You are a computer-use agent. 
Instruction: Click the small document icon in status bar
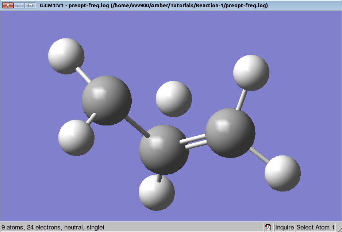tap(268, 227)
